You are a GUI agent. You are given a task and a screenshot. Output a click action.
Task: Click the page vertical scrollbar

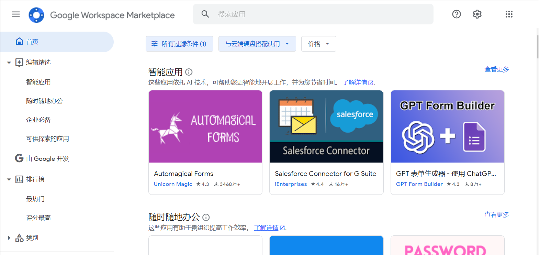[x=538, y=47]
